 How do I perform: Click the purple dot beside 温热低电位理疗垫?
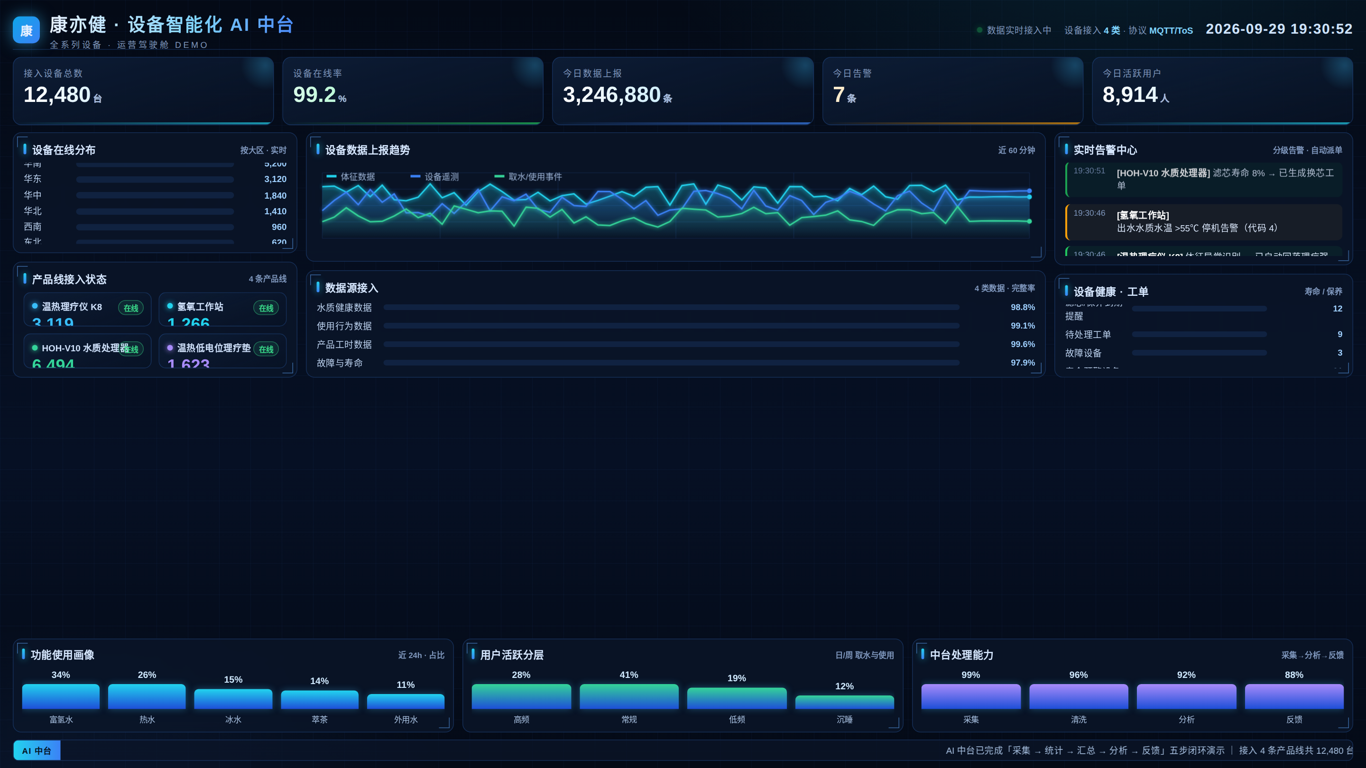pyautogui.click(x=170, y=347)
